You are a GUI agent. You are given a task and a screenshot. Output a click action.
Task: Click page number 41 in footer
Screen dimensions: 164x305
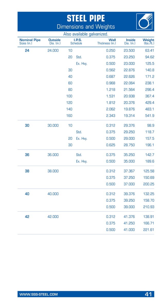coord(148,294)
